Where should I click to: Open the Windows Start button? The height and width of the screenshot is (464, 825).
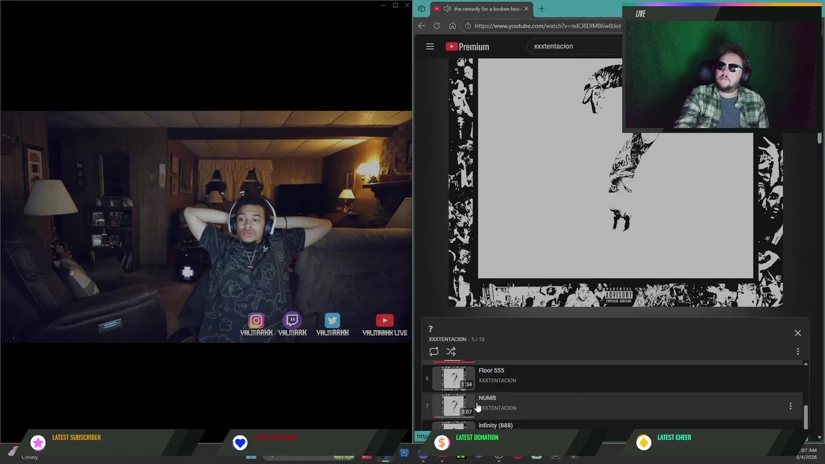[251, 456]
